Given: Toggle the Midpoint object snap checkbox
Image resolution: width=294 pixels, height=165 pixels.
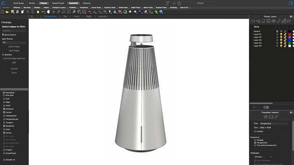Looking at the screenshot, I should point(4,109).
